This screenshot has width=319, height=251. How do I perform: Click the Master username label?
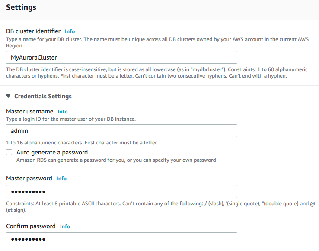[x=30, y=111]
